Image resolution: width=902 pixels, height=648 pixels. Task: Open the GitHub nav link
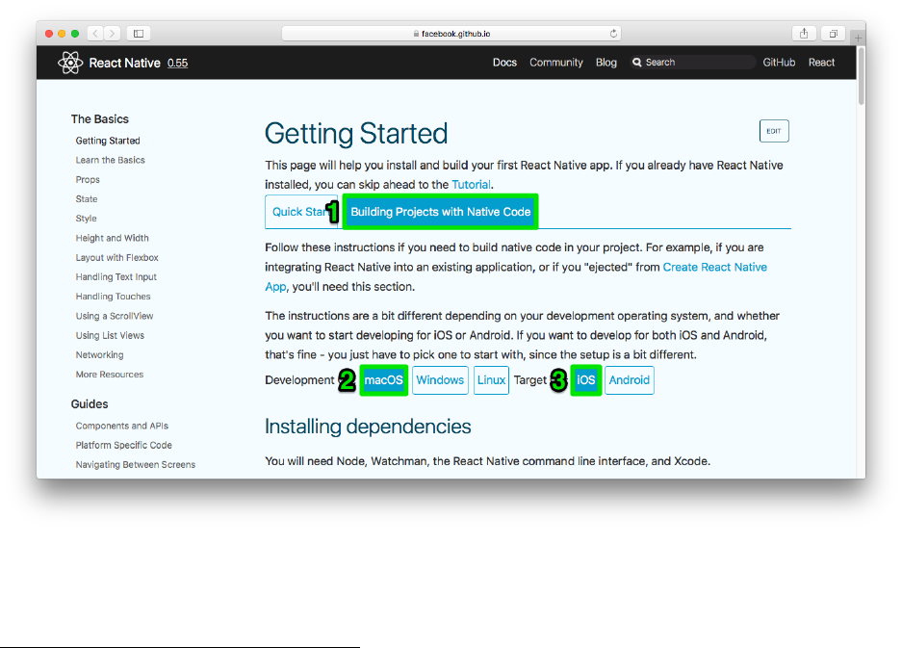(x=779, y=63)
